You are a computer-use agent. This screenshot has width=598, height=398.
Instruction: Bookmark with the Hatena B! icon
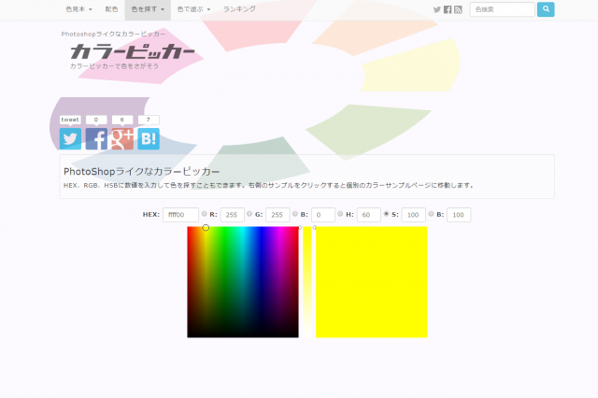[x=149, y=139]
